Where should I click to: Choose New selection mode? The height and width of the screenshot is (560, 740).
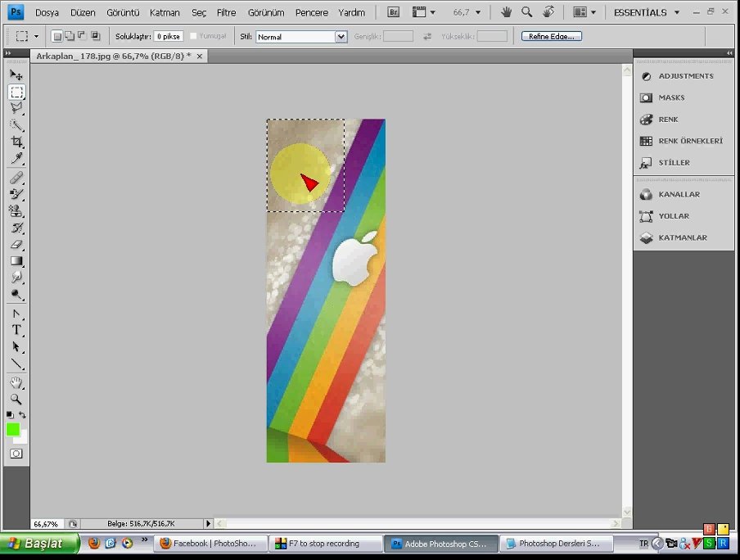point(57,36)
